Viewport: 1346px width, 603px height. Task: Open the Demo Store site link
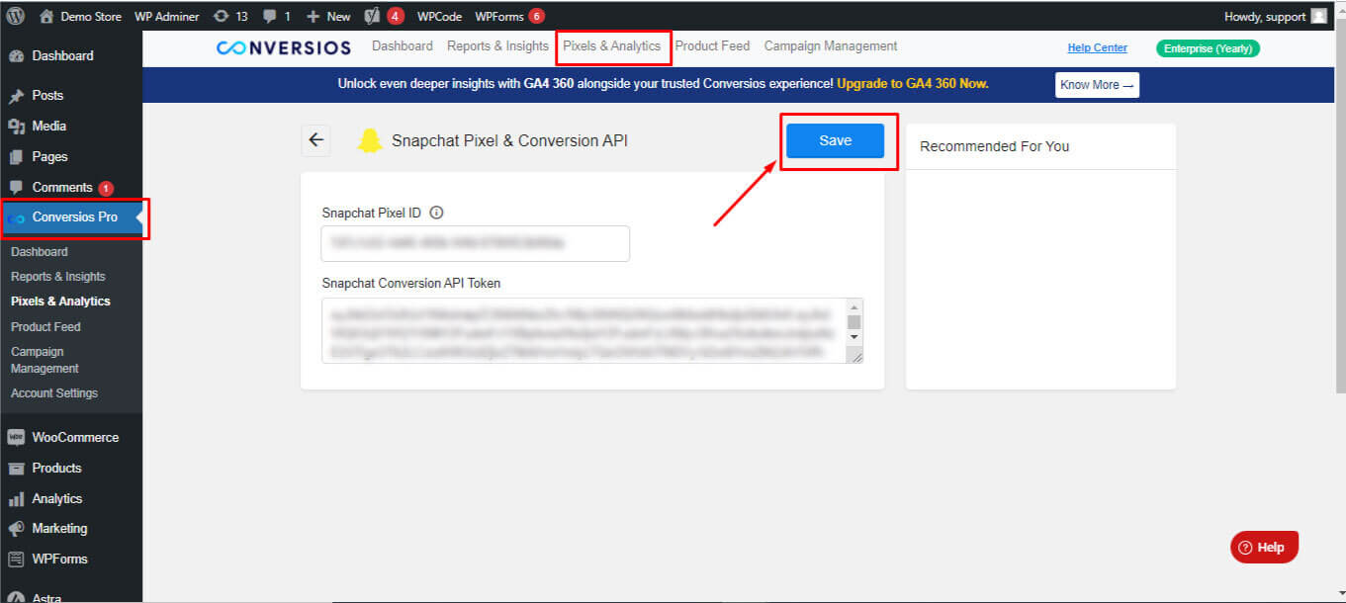click(80, 16)
